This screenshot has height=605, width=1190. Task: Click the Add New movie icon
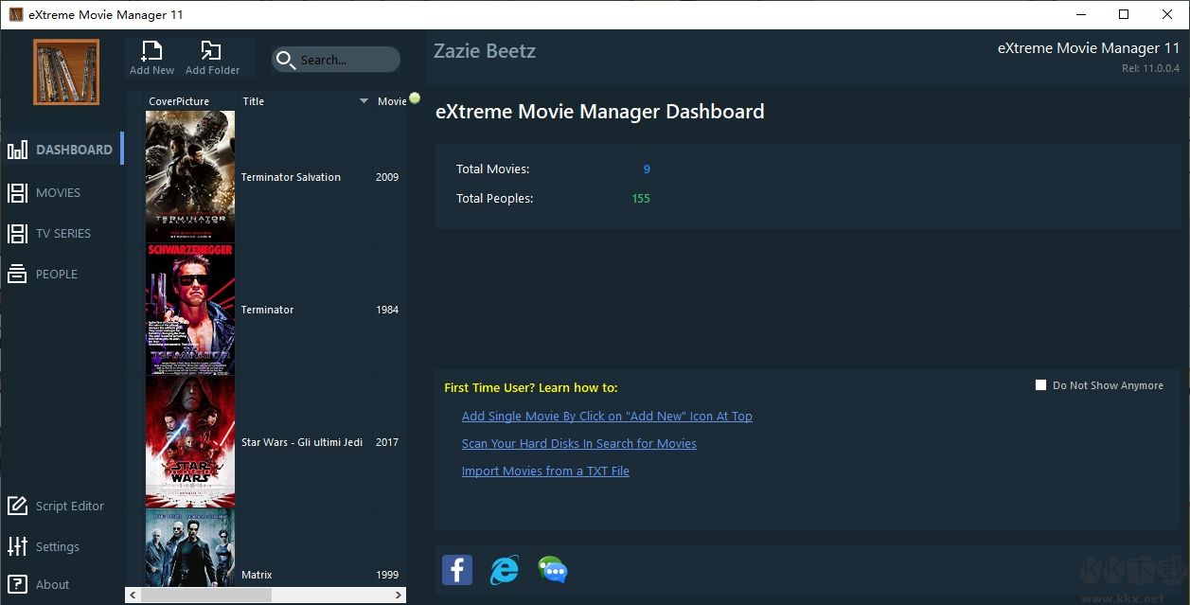[151, 55]
